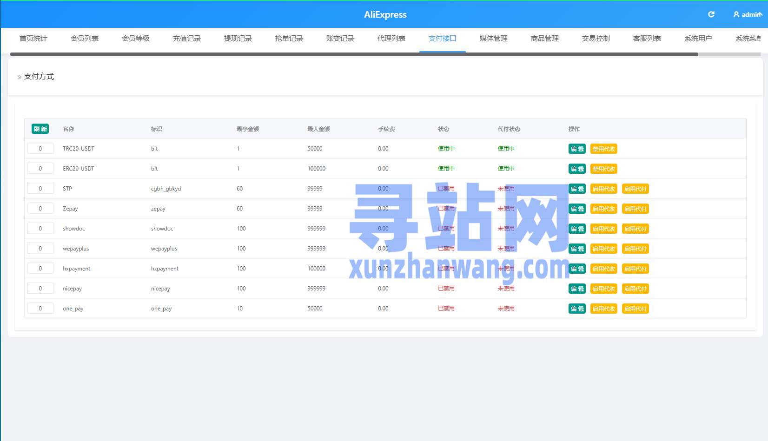Open the 商品管理 tab
Screen dimensions: 768x441
[x=545, y=39]
